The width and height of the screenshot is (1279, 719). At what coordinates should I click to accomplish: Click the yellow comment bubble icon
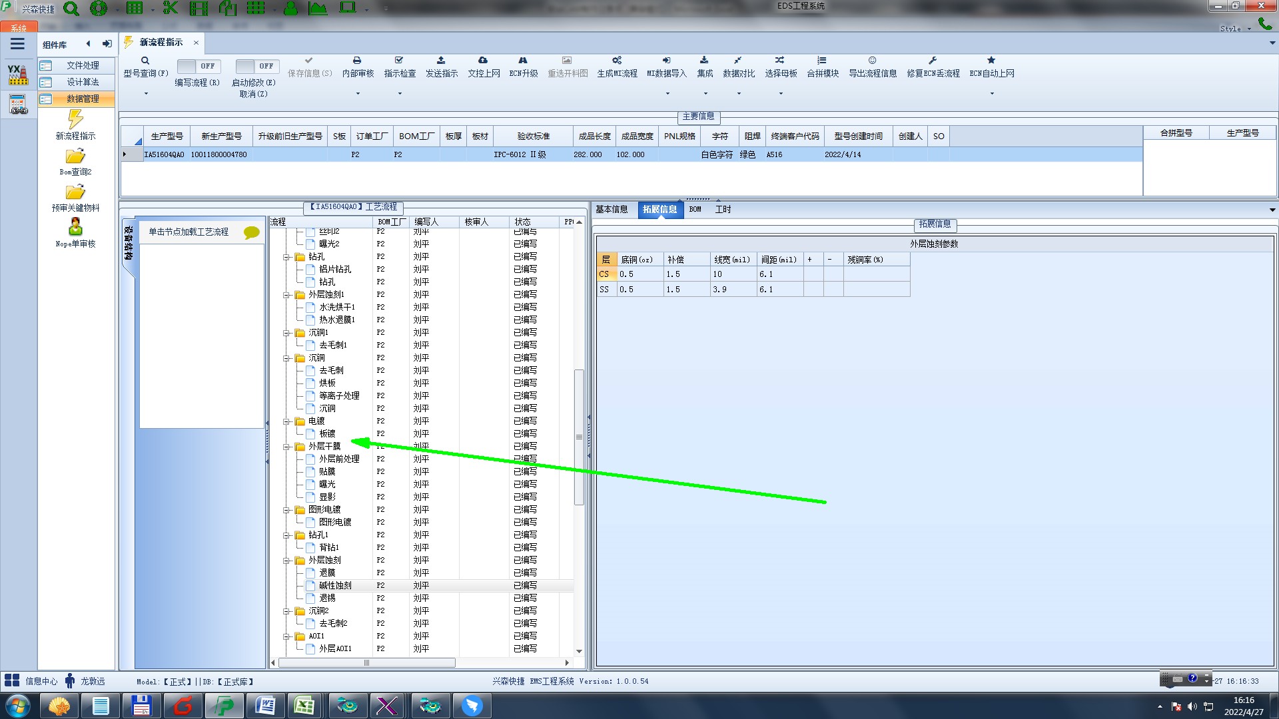pos(252,232)
